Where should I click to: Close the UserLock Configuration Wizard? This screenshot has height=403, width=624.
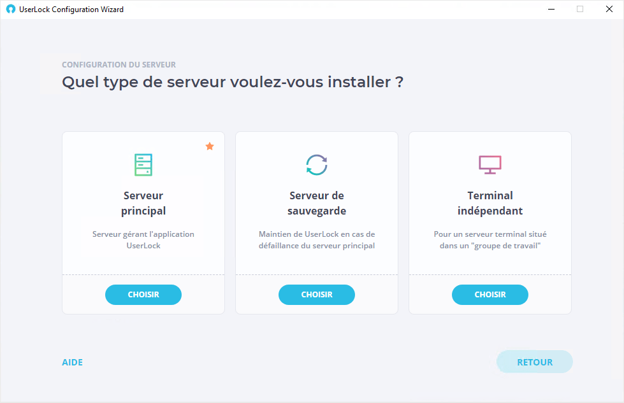click(x=609, y=9)
